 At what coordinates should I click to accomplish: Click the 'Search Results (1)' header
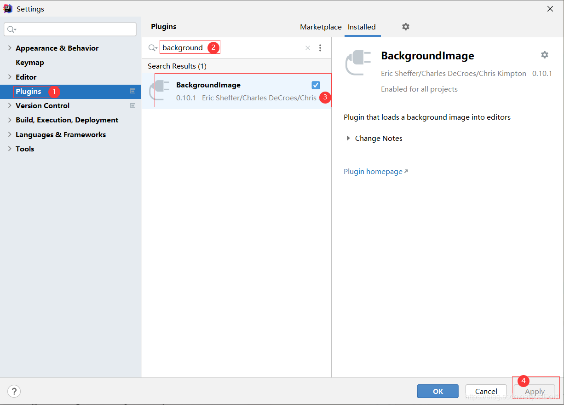(x=177, y=66)
